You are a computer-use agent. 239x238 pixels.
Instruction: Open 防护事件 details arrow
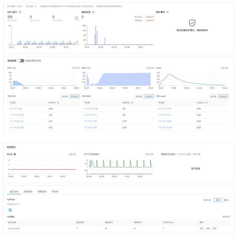click(167, 12)
